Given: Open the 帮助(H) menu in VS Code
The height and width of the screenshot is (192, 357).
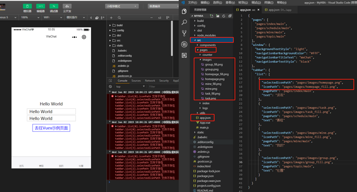Looking at the screenshot, I should point(282,3).
